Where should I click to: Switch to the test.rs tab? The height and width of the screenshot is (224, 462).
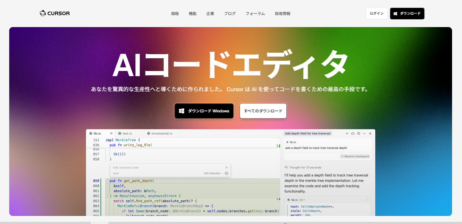click(127, 134)
